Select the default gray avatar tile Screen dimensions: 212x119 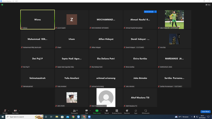click(106, 98)
